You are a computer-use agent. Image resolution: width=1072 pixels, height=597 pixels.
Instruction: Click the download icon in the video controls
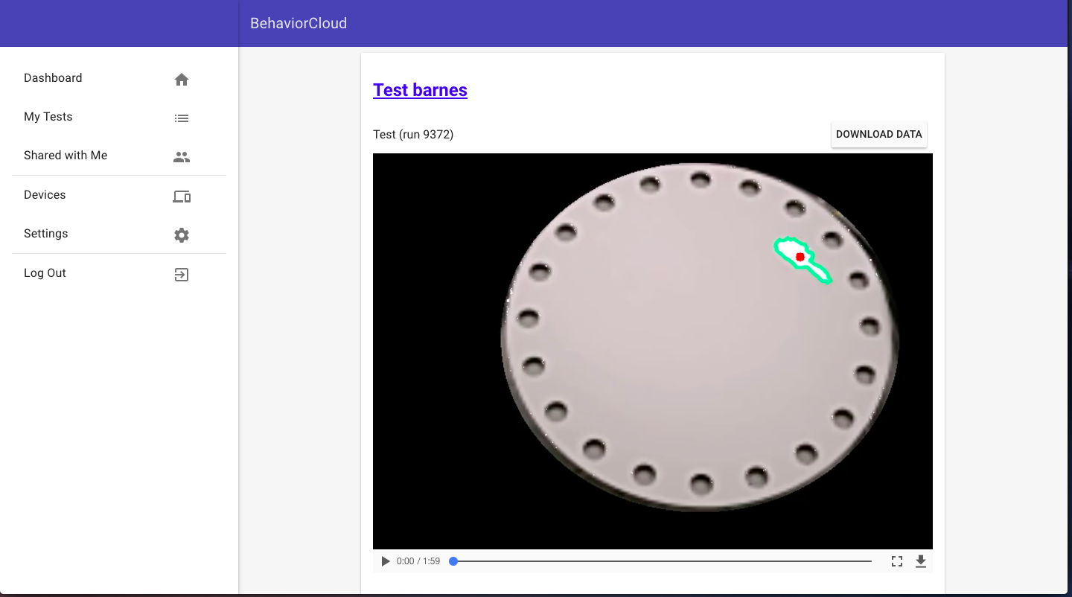pos(921,561)
